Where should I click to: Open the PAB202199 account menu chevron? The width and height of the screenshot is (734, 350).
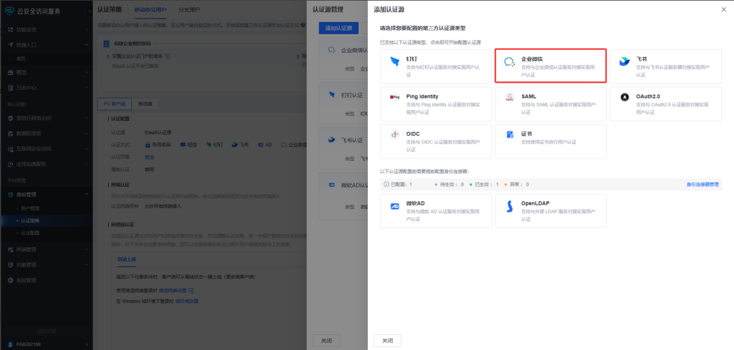87,345
